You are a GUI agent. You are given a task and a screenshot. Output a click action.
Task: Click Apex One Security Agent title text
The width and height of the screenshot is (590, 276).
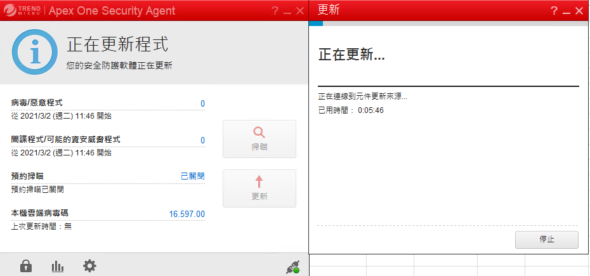click(x=112, y=11)
